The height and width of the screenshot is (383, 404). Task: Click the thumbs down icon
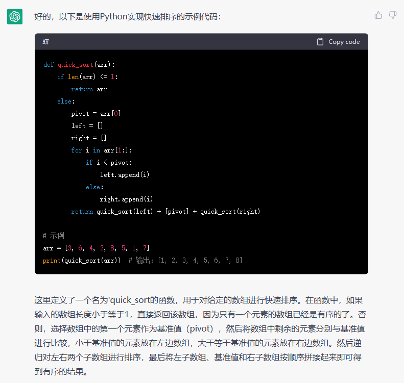pyautogui.click(x=393, y=15)
